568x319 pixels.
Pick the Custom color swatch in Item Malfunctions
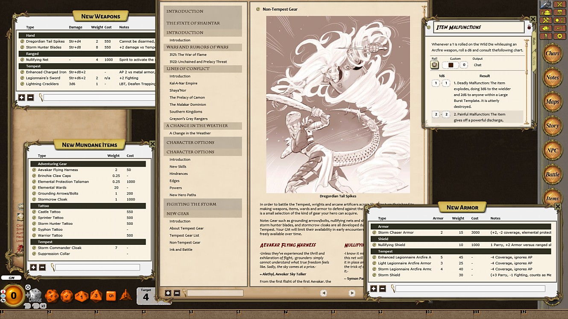(451, 65)
